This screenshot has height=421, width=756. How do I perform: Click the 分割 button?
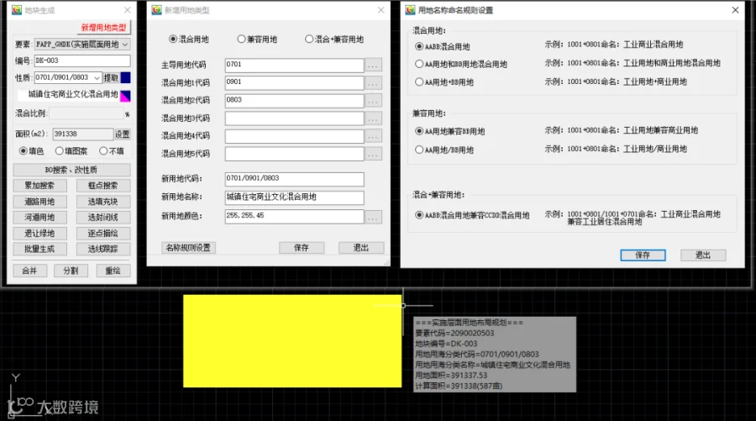click(71, 271)
